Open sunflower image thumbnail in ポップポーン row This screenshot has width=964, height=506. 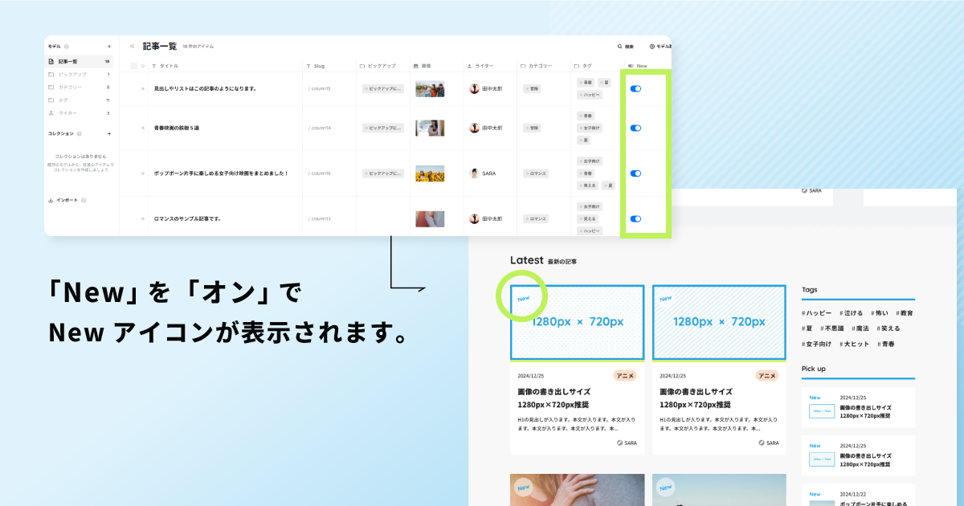[430, 173]
